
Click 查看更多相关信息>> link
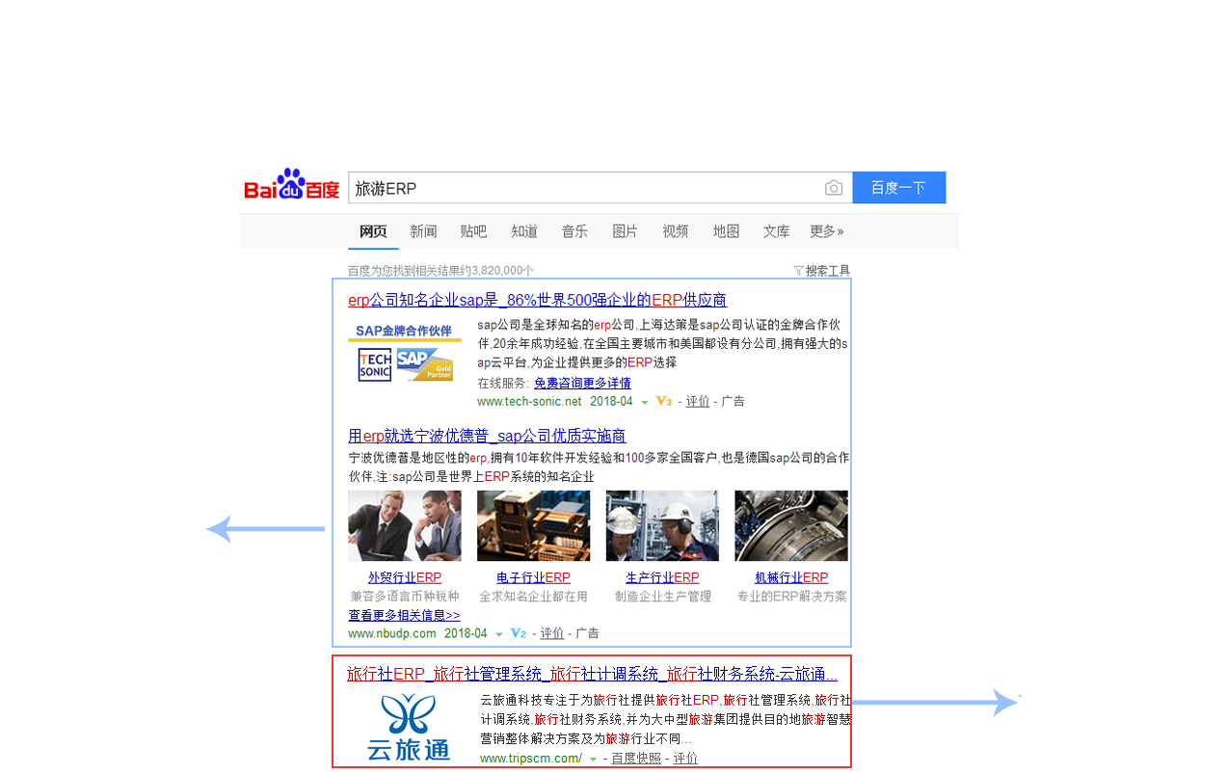[x=404, y=615]
